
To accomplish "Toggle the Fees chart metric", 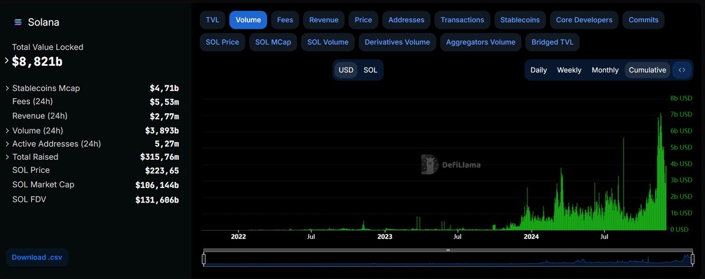I will coord(285,19).
